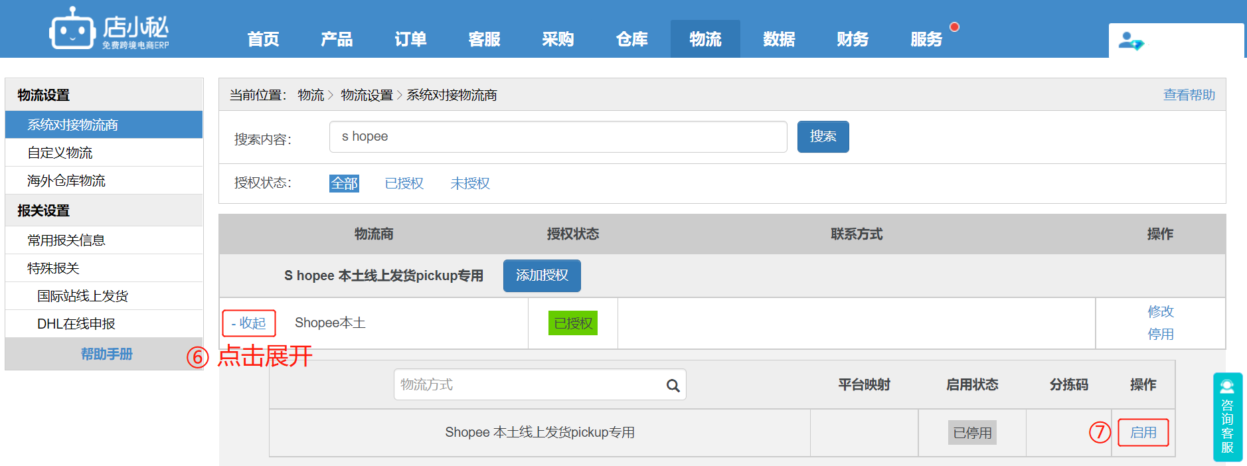Click 修改 for Shopee本土
Image resolution: width=1247 pixels, height=466 pixels.
(x=1161, y=311)
